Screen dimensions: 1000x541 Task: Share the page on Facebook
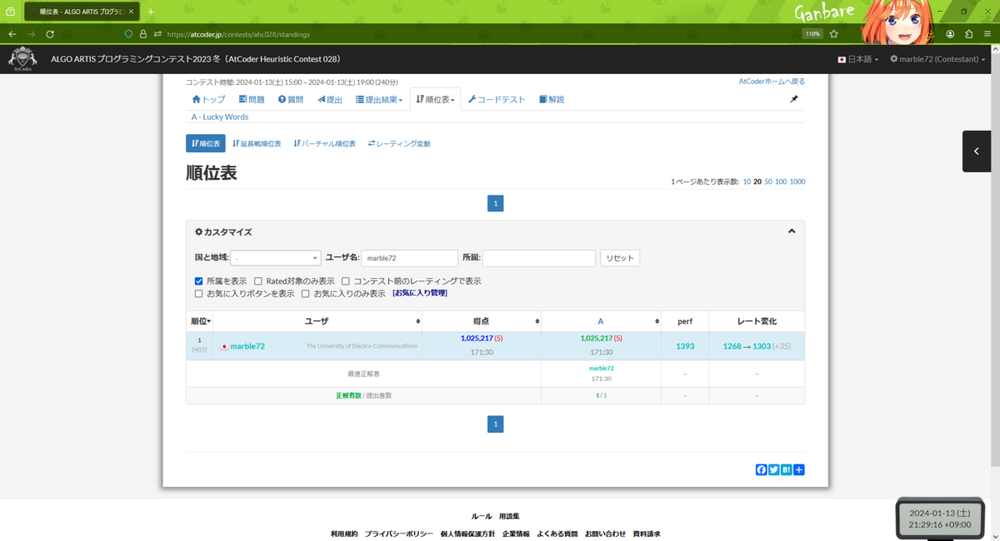761,469
